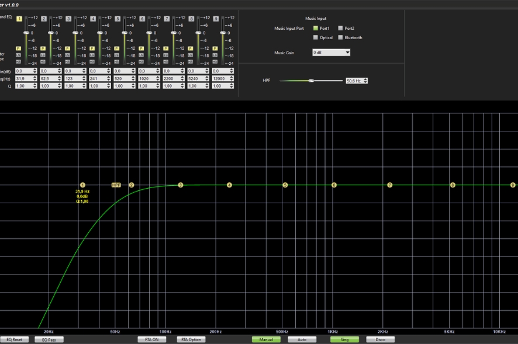This screenshot has width=518, height=344.
Task: Select node 8 on the EQ curve
Action: click(453, 185)
